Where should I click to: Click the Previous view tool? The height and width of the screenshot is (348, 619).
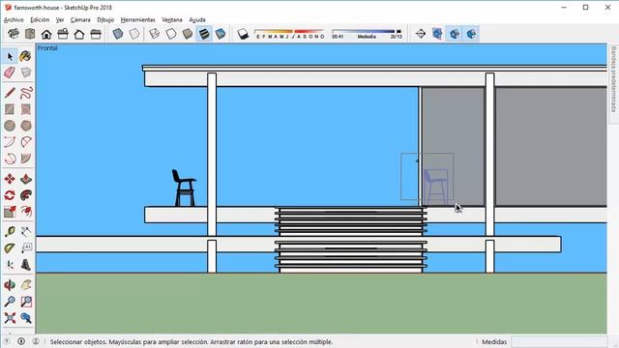(26, 318)
